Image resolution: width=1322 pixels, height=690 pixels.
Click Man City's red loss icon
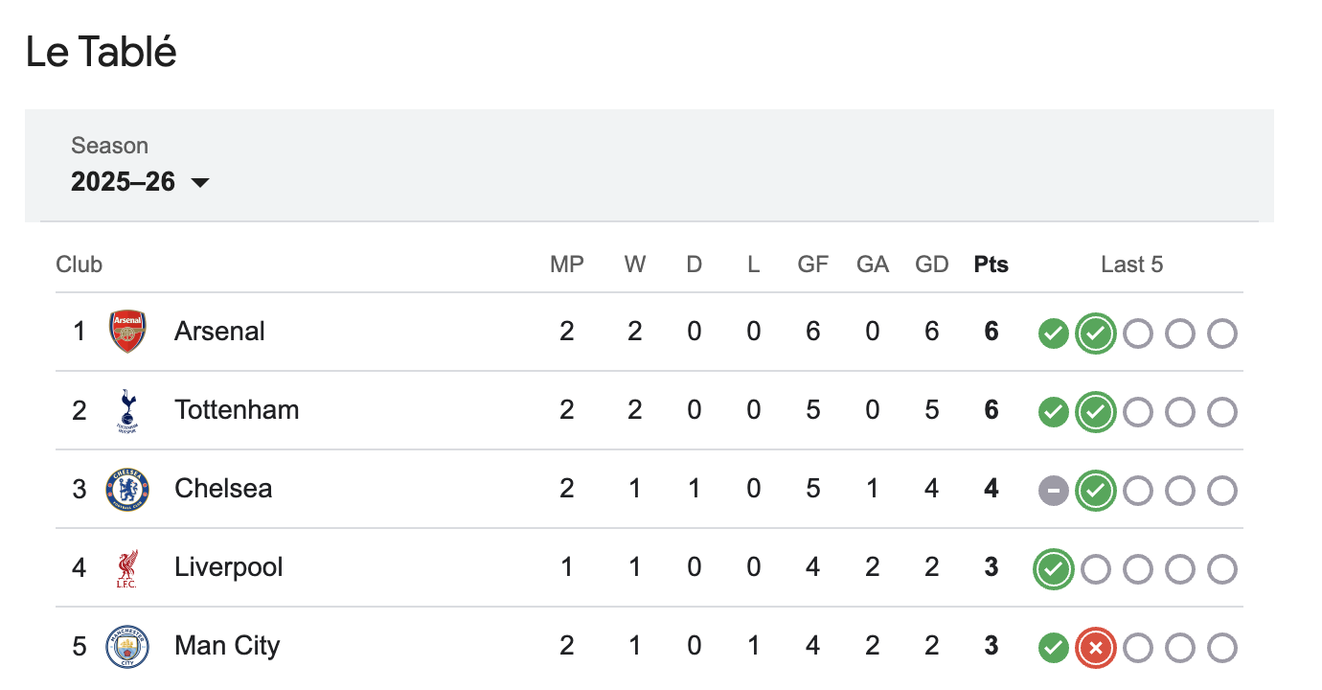click(x=1095, y=648)
